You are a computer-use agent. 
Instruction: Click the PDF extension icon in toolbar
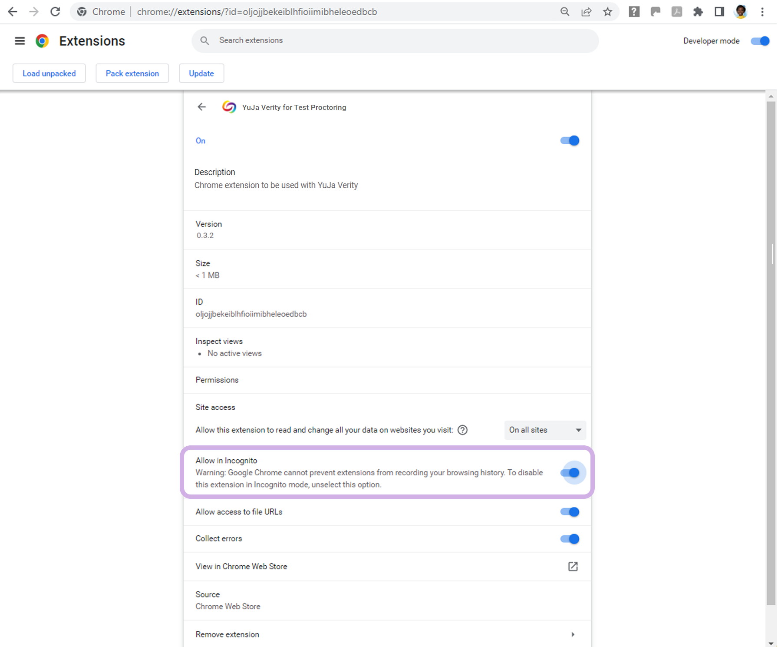[x=676, y=12]
